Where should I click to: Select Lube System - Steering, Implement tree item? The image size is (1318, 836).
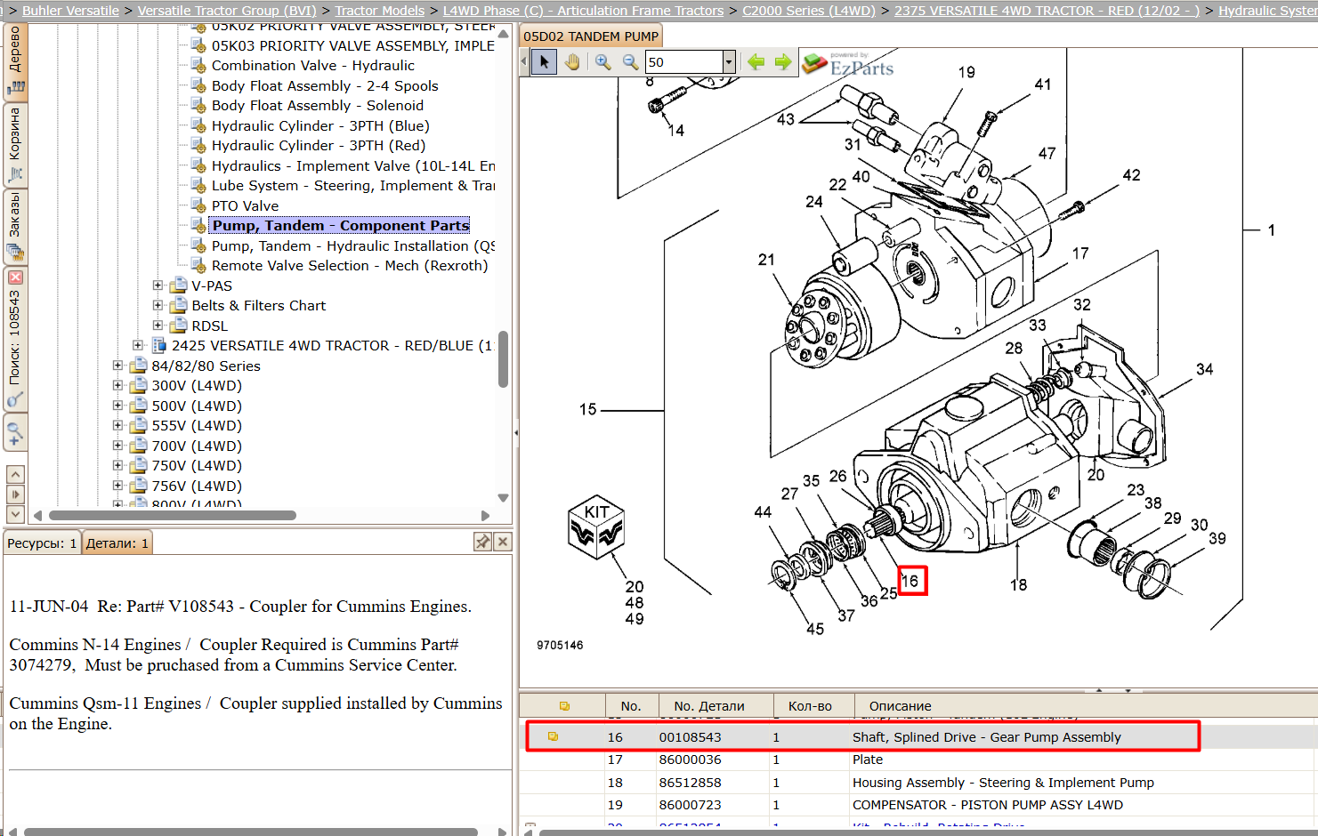pyautogui.click(x=352, y=186)
